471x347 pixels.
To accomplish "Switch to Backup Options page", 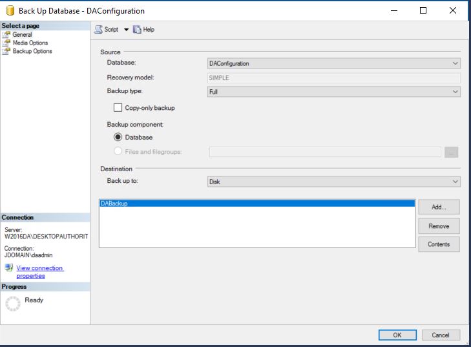I will (32, 51).
